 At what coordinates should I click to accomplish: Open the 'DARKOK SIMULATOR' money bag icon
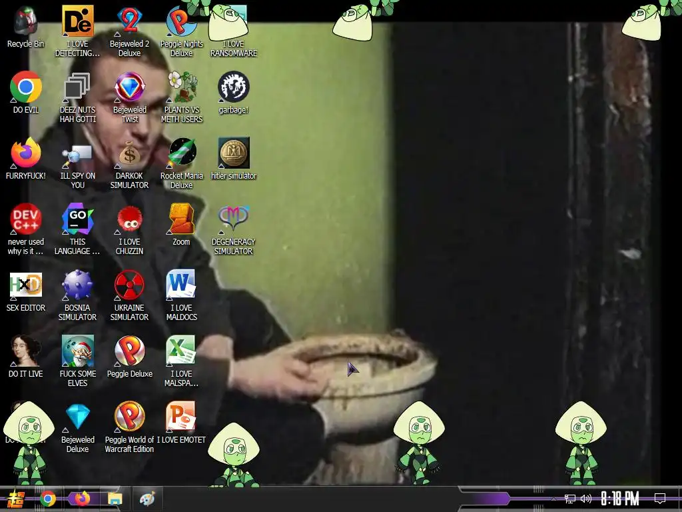click(130, 154)
